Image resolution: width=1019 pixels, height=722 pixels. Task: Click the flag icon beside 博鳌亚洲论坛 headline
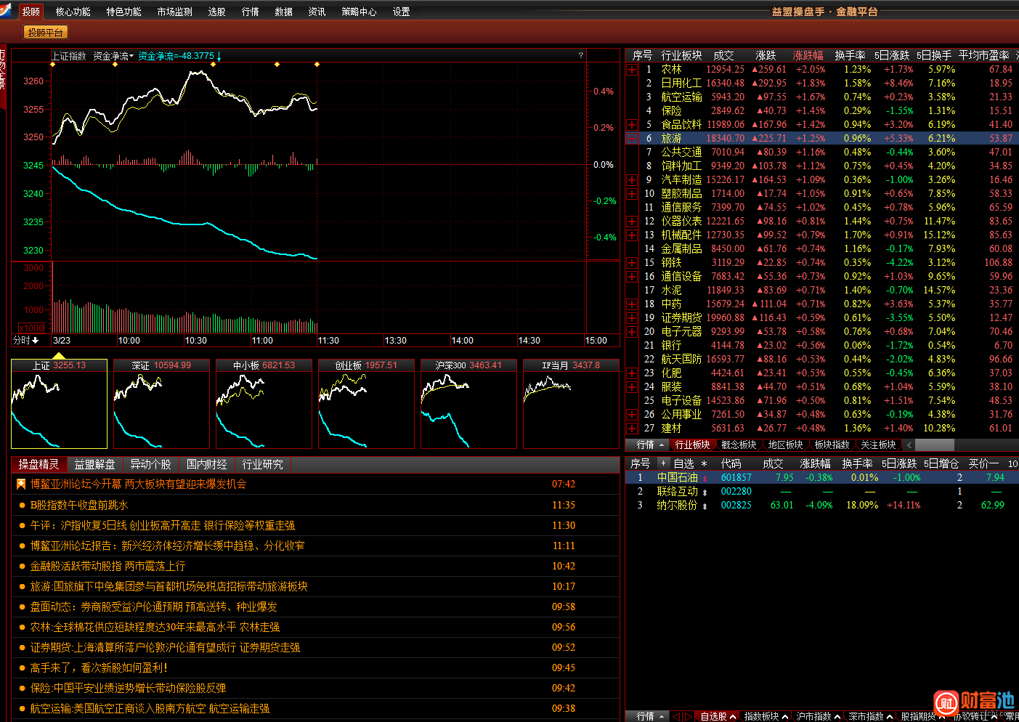tap(21, 484)
